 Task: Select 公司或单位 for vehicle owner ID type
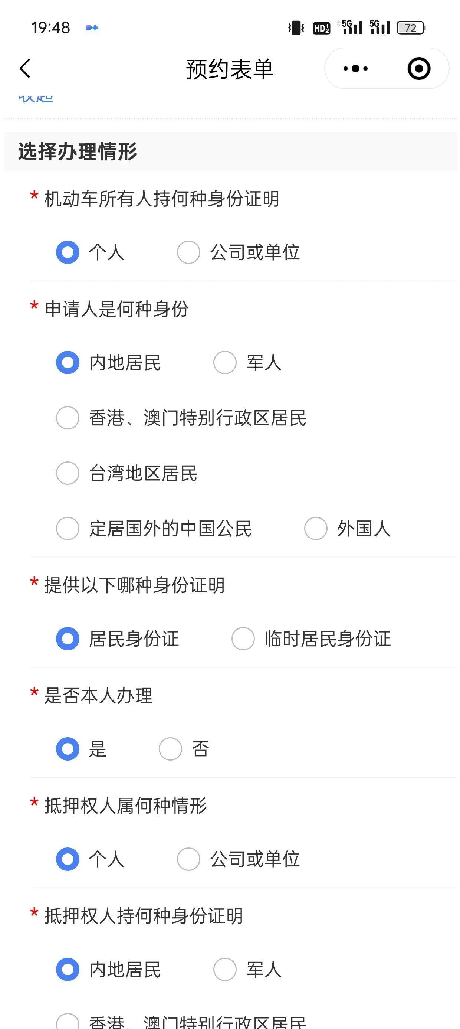[x=188, y=252]
